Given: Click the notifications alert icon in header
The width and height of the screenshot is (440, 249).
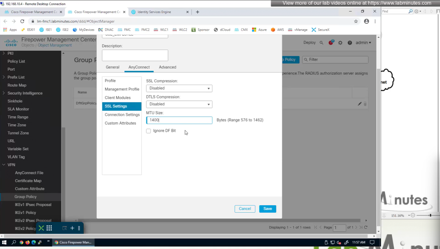Looking at the screenshot, I should click(331, 43).
